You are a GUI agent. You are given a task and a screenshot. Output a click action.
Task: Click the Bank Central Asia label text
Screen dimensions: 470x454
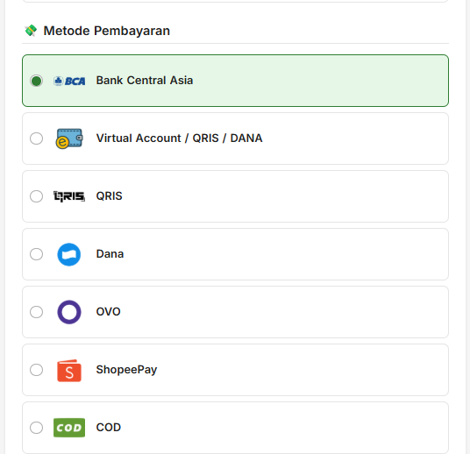click(145, 81)
